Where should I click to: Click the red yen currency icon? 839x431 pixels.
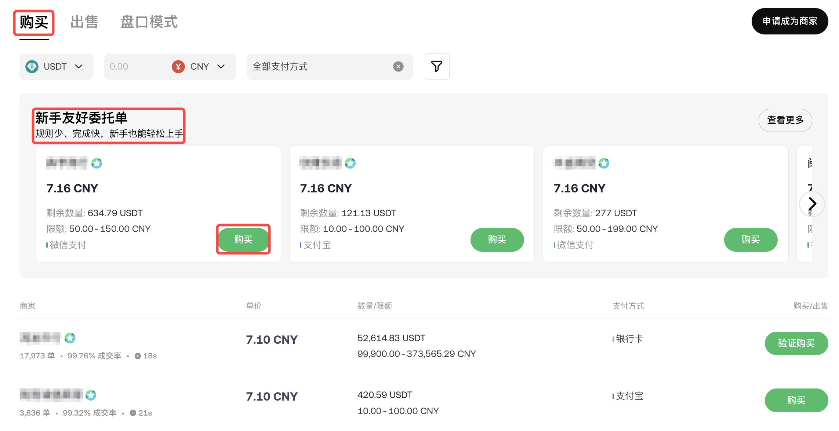[178, 67]
